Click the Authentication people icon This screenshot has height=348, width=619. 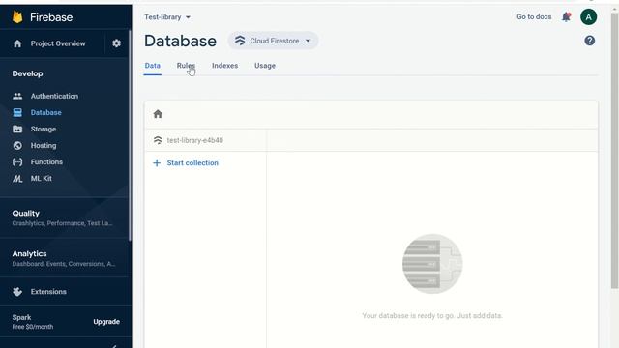pyautogui.click(x=17, y=96)
